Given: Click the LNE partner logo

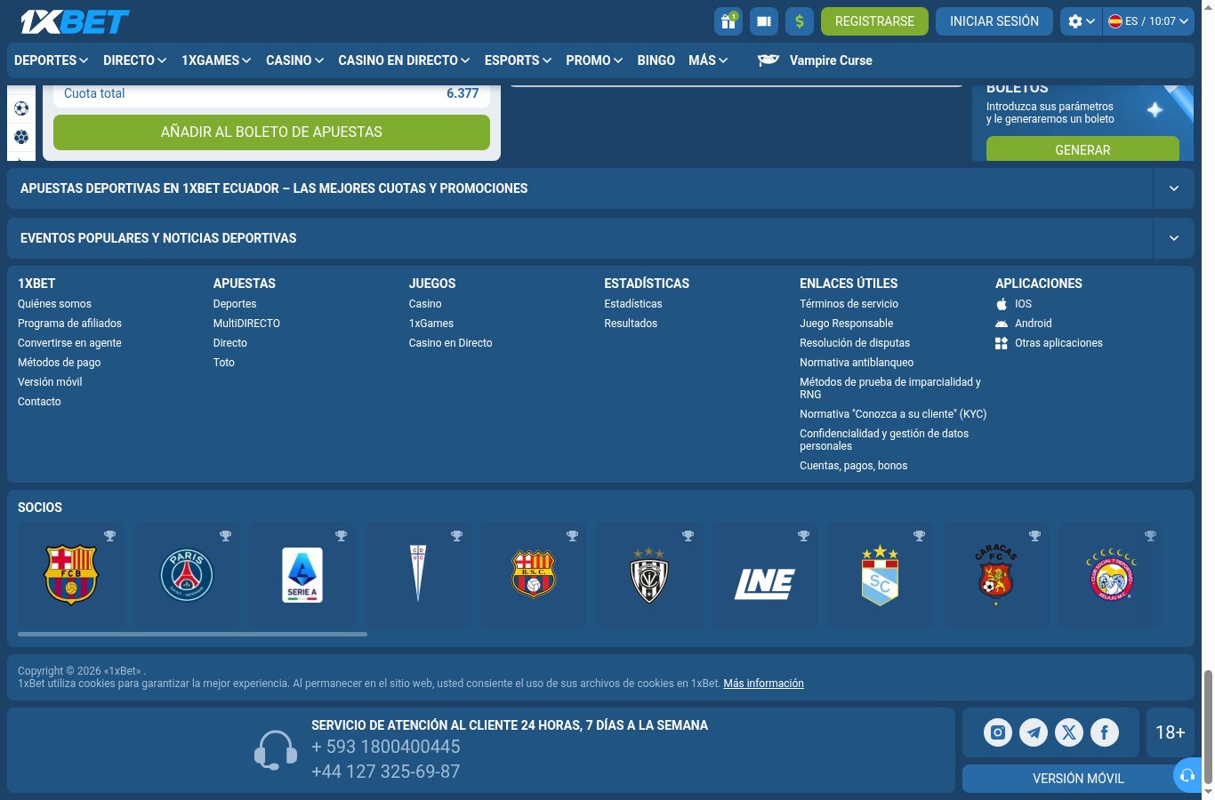Looking at the screenshot, I should point(765,583).
